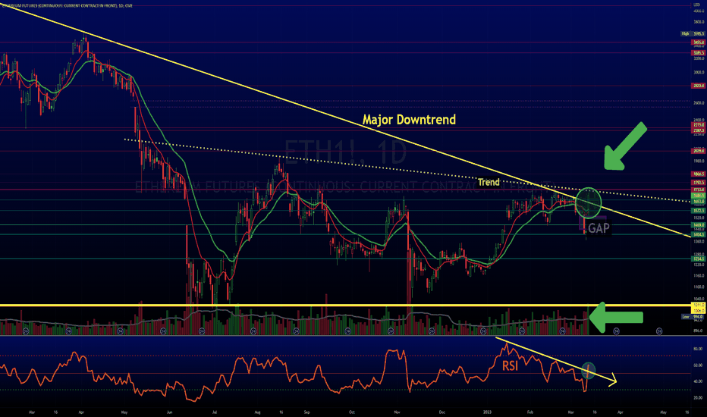Viewport: 707px width, 417px height.
Task: Click the Ethereum Futures chart title
Action: click(68, 5)
